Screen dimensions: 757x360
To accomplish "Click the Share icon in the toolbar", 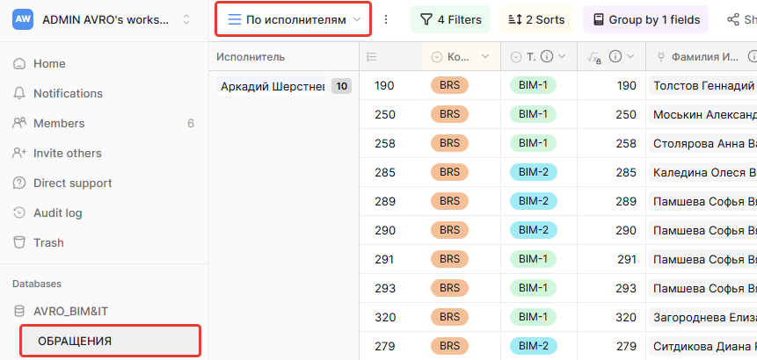I will 733,19.
